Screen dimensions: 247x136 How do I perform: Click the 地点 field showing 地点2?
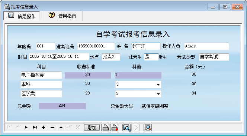[111, 57]
